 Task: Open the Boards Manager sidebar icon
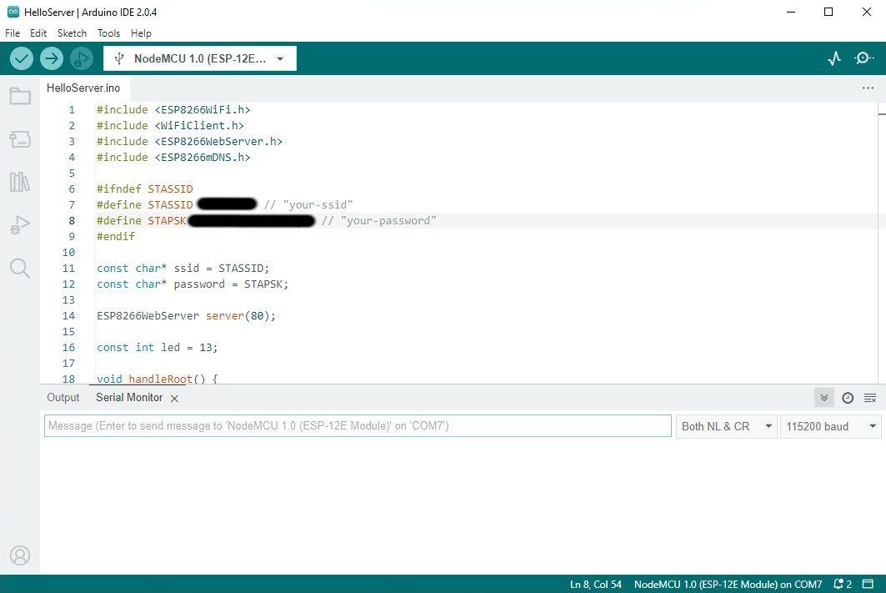pos(20,139)
